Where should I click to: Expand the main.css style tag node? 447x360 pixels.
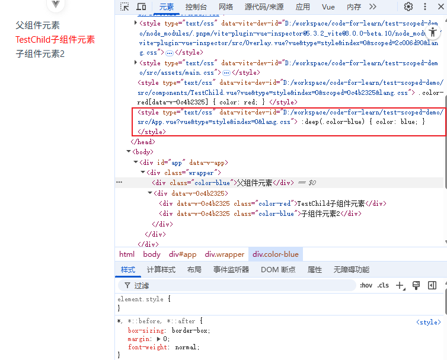tap(136, 63)
